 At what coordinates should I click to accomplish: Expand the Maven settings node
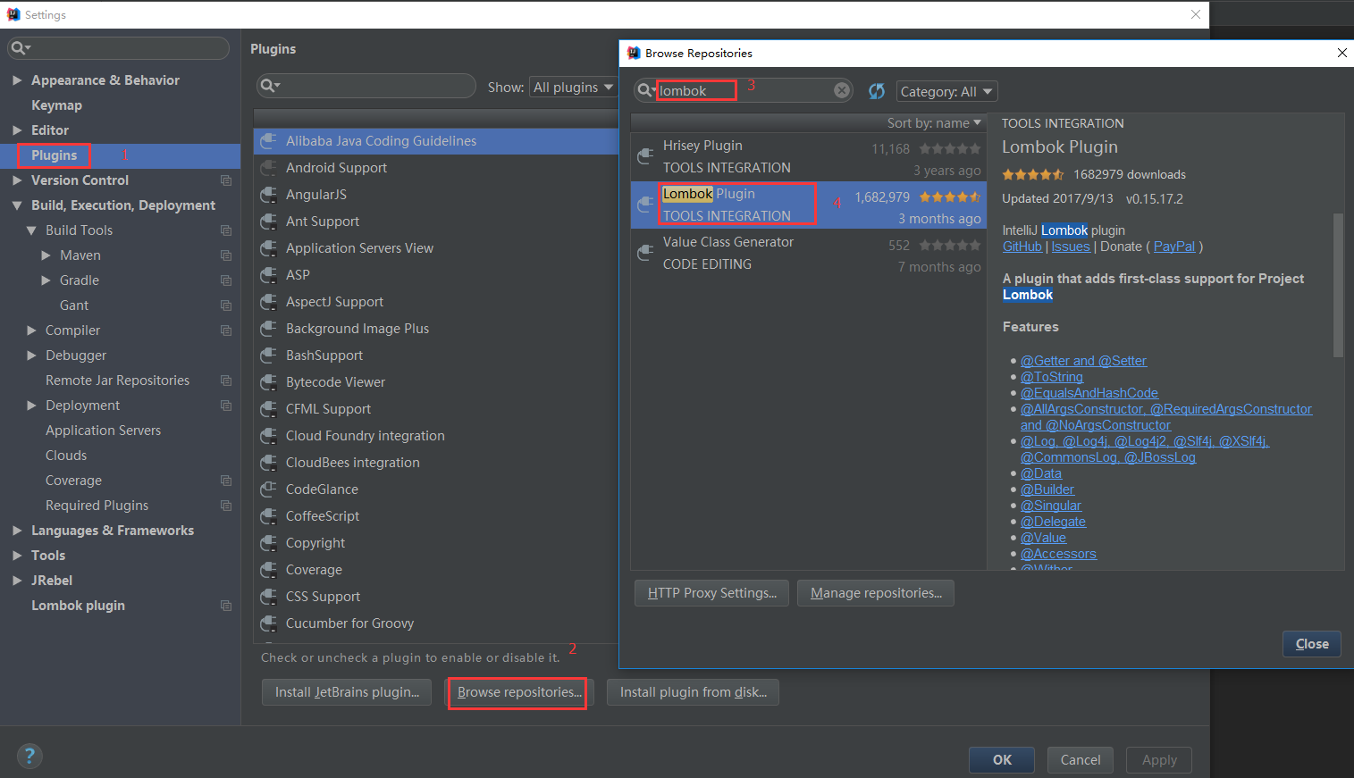(46, 255)
